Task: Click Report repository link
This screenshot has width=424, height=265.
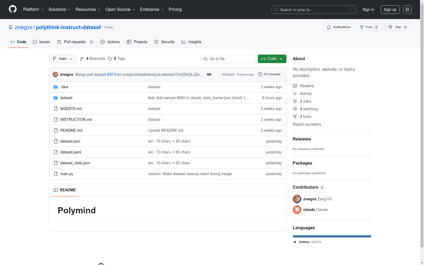Action: [x=307, y=124]
